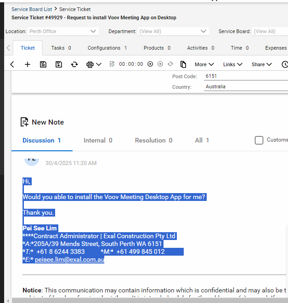Click the save and close icon

click(59, 64)
